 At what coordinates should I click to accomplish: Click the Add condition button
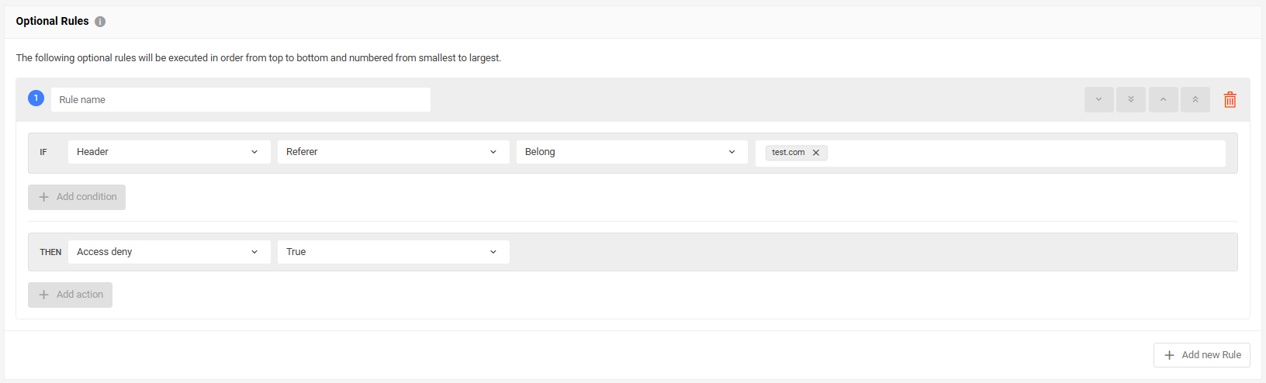coord(77,197)
